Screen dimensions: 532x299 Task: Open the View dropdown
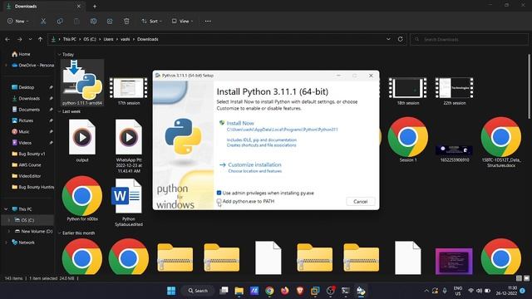click(182, 21)
